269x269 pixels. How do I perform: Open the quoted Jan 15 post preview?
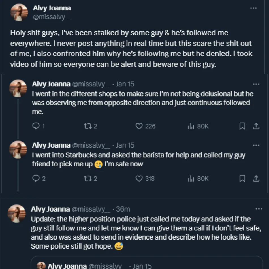[x=147, y=263]
